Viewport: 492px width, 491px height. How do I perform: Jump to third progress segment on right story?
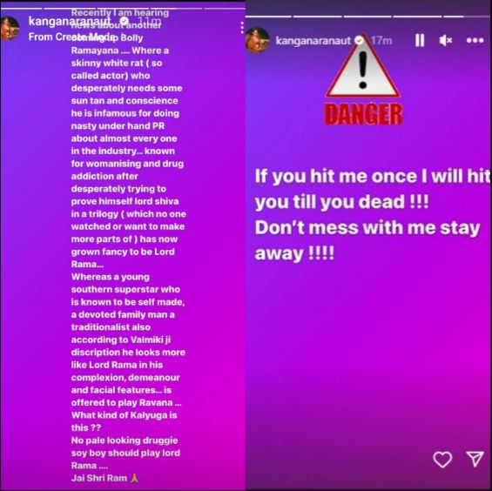pyautogui.click(x=367, y=17)
